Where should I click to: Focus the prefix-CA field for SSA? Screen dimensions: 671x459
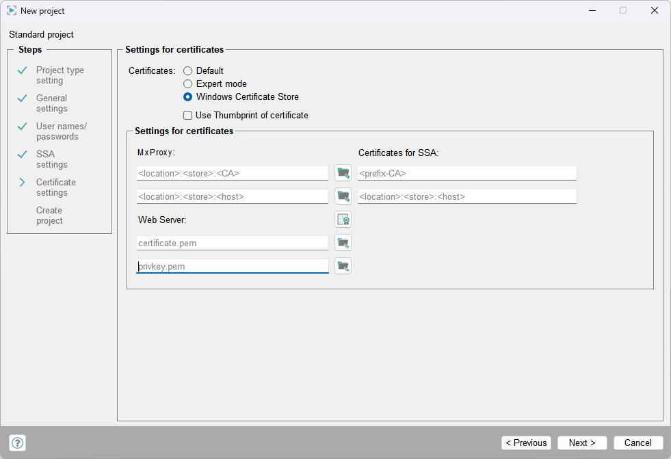click(466, 174)
